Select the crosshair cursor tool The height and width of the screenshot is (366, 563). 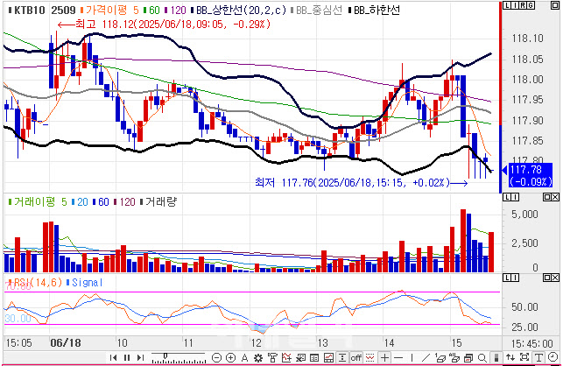pyautogui.click(x=385, y=357)
